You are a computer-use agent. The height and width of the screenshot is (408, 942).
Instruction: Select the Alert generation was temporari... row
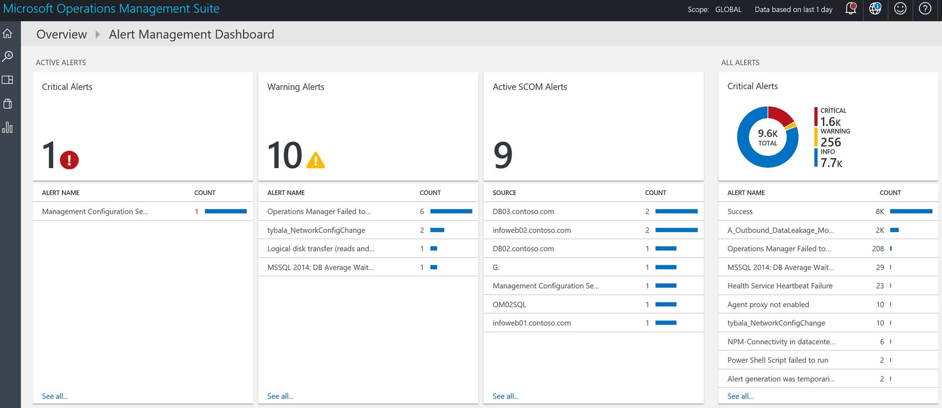[x=828, y=379]
